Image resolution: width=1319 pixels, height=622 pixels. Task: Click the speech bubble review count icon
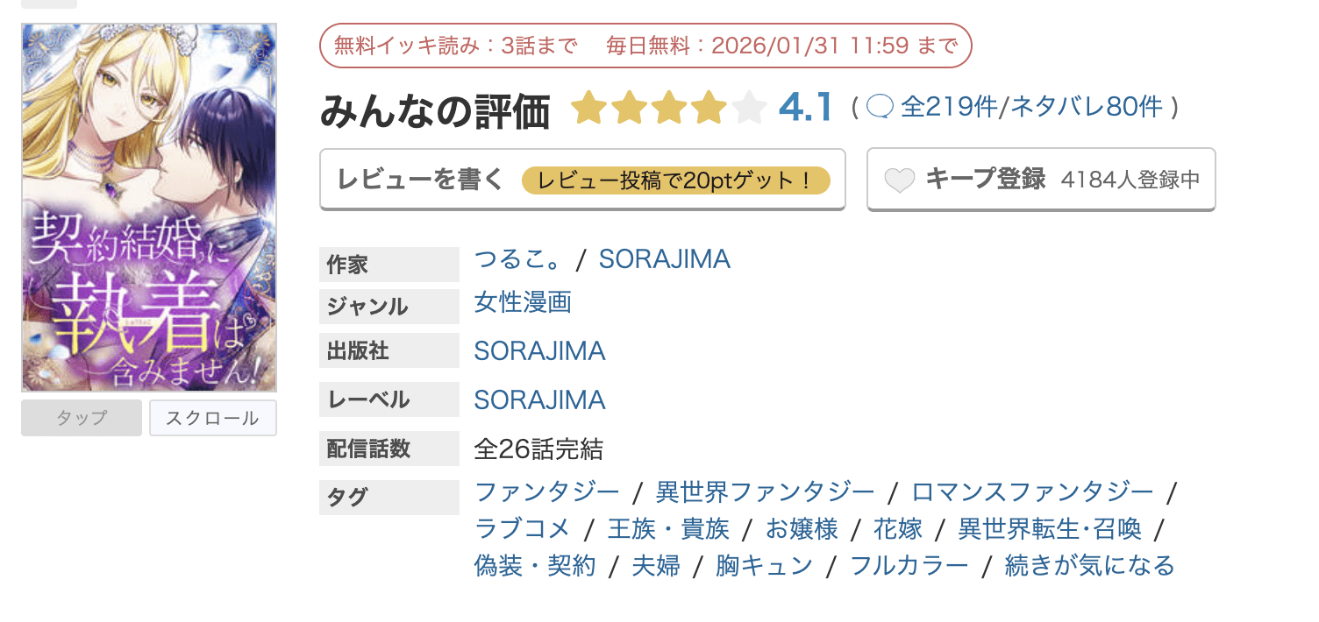coord(880,107)
